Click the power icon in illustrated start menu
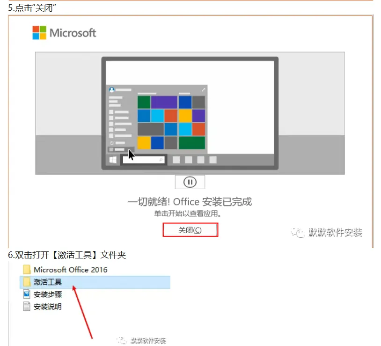The image size is (381, 346). click(112, 143)
